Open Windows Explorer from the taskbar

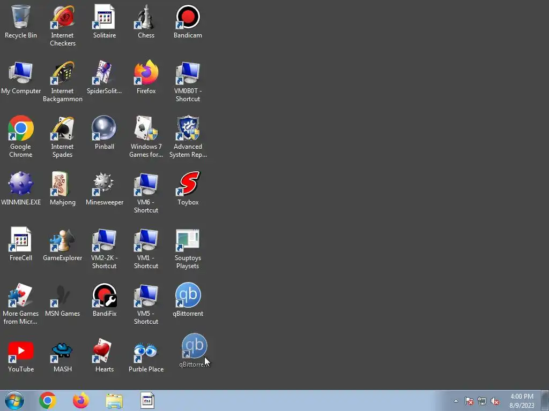pos(114,400)
